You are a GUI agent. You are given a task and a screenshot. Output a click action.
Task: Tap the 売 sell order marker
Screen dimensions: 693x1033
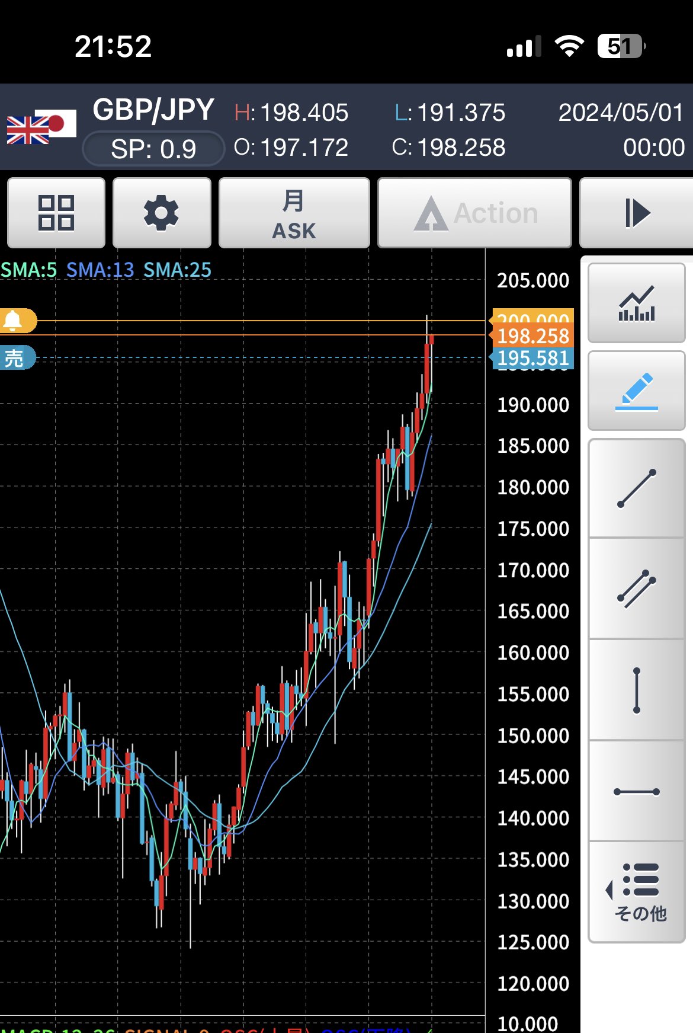click(x=17, y=358)
